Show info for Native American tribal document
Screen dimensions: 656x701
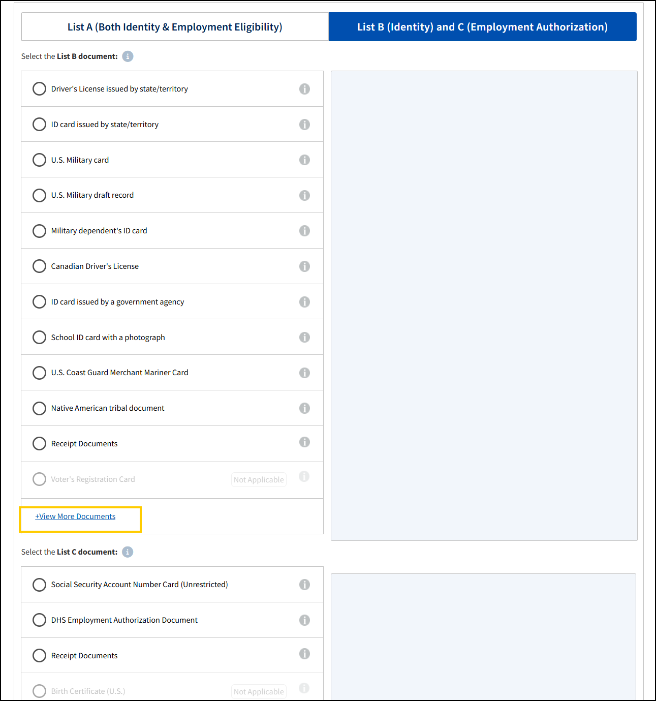[304, 408]
